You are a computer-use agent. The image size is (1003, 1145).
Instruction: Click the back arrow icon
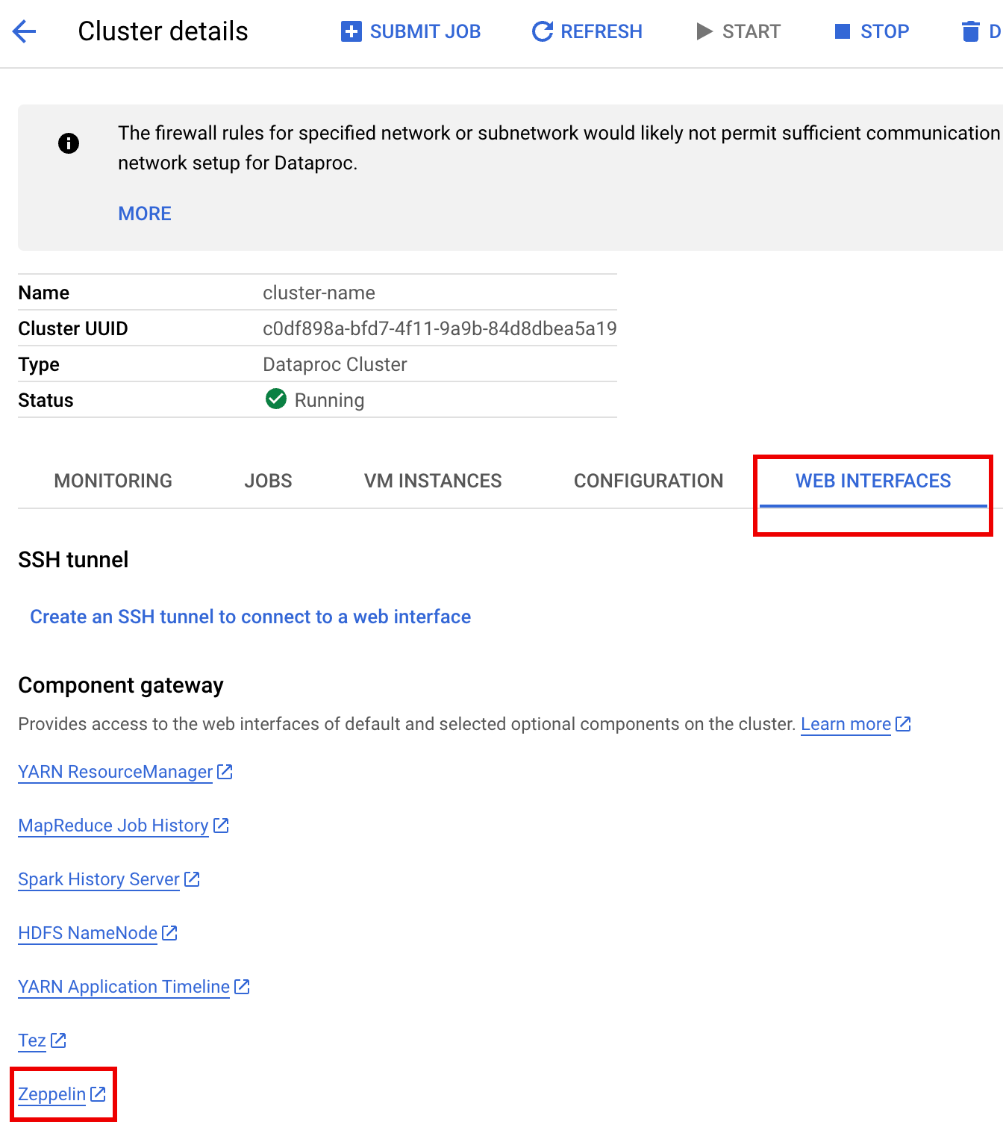click(x=24, y=31)
